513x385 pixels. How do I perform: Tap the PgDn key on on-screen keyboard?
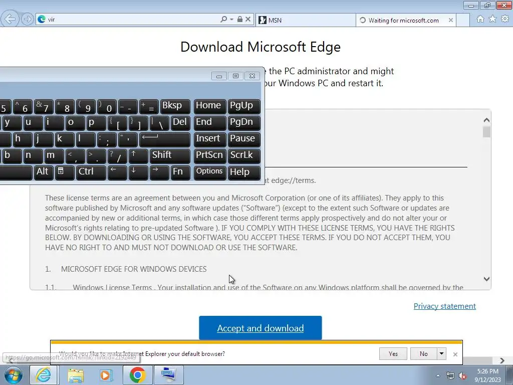pyautogui.click(x=244, y=122)
